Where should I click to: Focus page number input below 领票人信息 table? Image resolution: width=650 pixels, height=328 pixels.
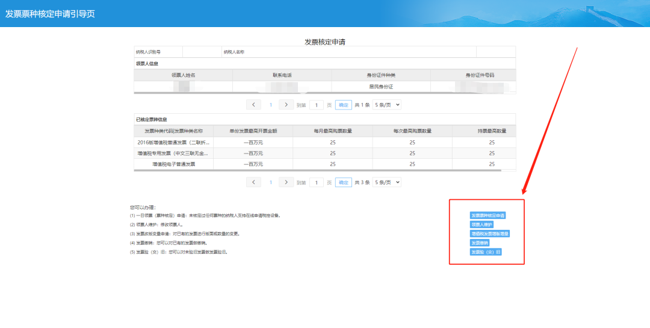[317, 105]
